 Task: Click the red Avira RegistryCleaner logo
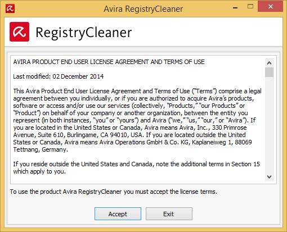(x=20, y=32)
